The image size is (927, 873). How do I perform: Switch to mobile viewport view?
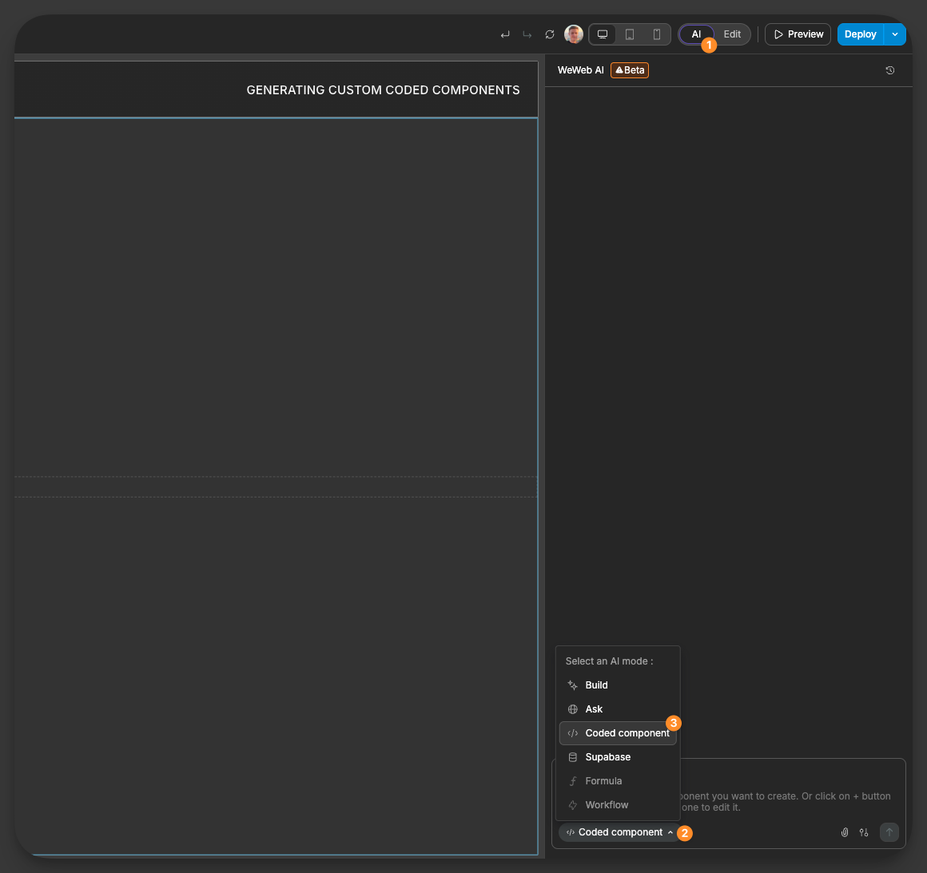pyautogui.click(x=657, y=34)
